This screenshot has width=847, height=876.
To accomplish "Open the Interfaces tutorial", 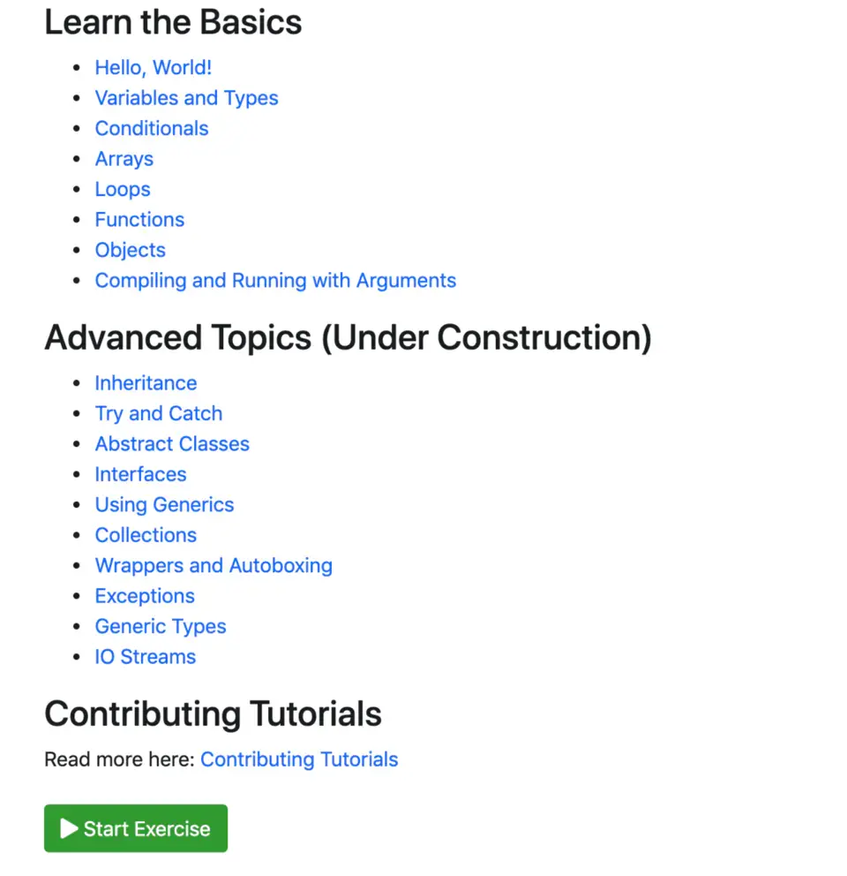I will click(x=140, y=474).
